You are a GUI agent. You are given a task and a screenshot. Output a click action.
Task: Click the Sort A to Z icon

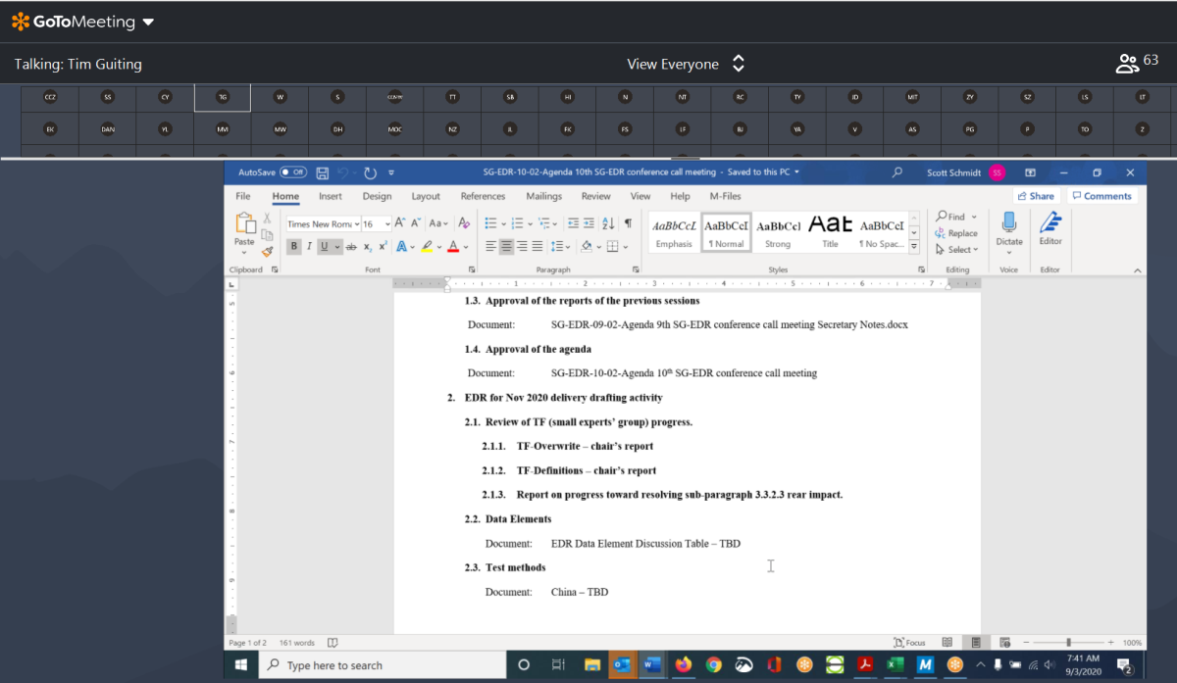pos(607,223)
